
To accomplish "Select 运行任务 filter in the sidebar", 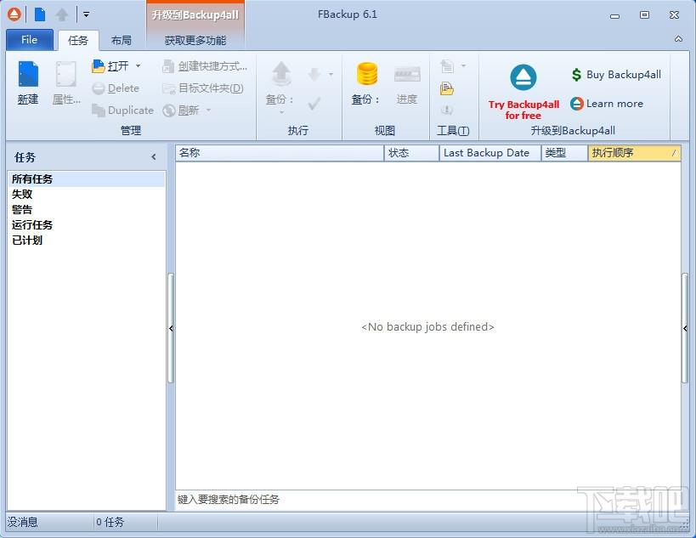I will tap(87, 225).
